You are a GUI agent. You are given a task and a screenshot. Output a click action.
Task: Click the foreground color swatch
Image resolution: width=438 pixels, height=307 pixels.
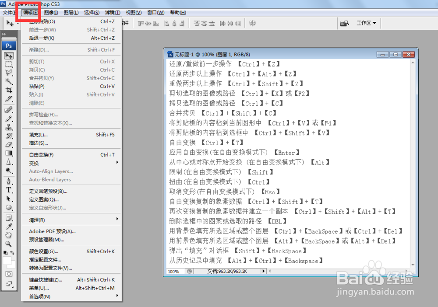(x=7, y=261)
